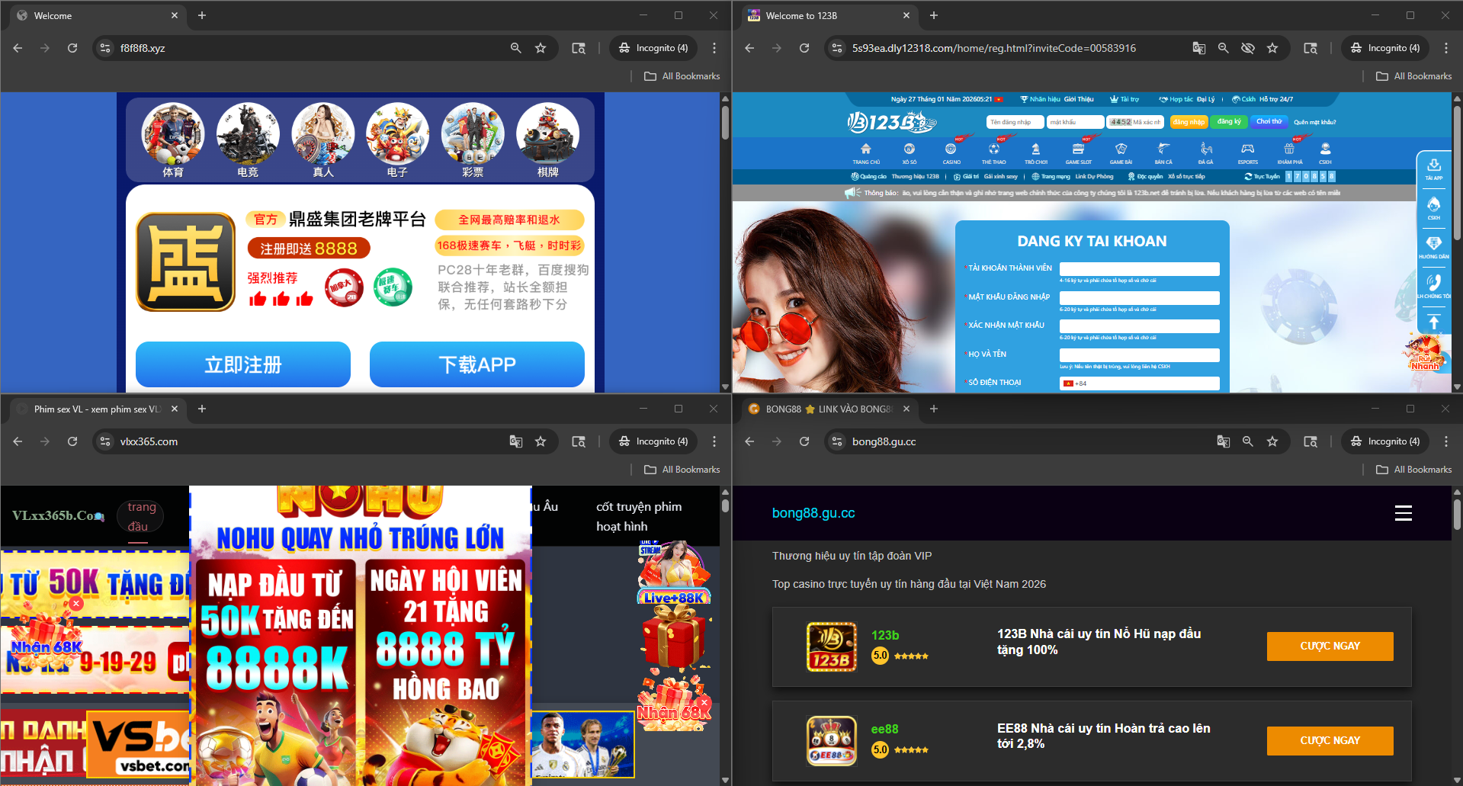
Task: Click the Quên mật khẩu? link
Action: pyautogui.click(x=1315, y=122)
